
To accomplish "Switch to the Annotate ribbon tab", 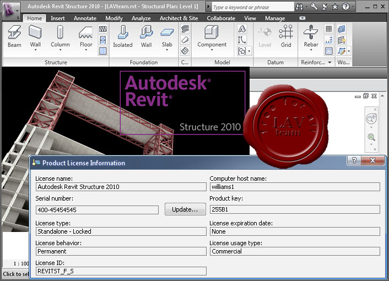I will 85,18.
